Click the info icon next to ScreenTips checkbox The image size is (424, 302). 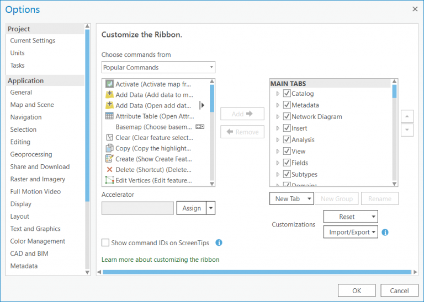[219, 242]
